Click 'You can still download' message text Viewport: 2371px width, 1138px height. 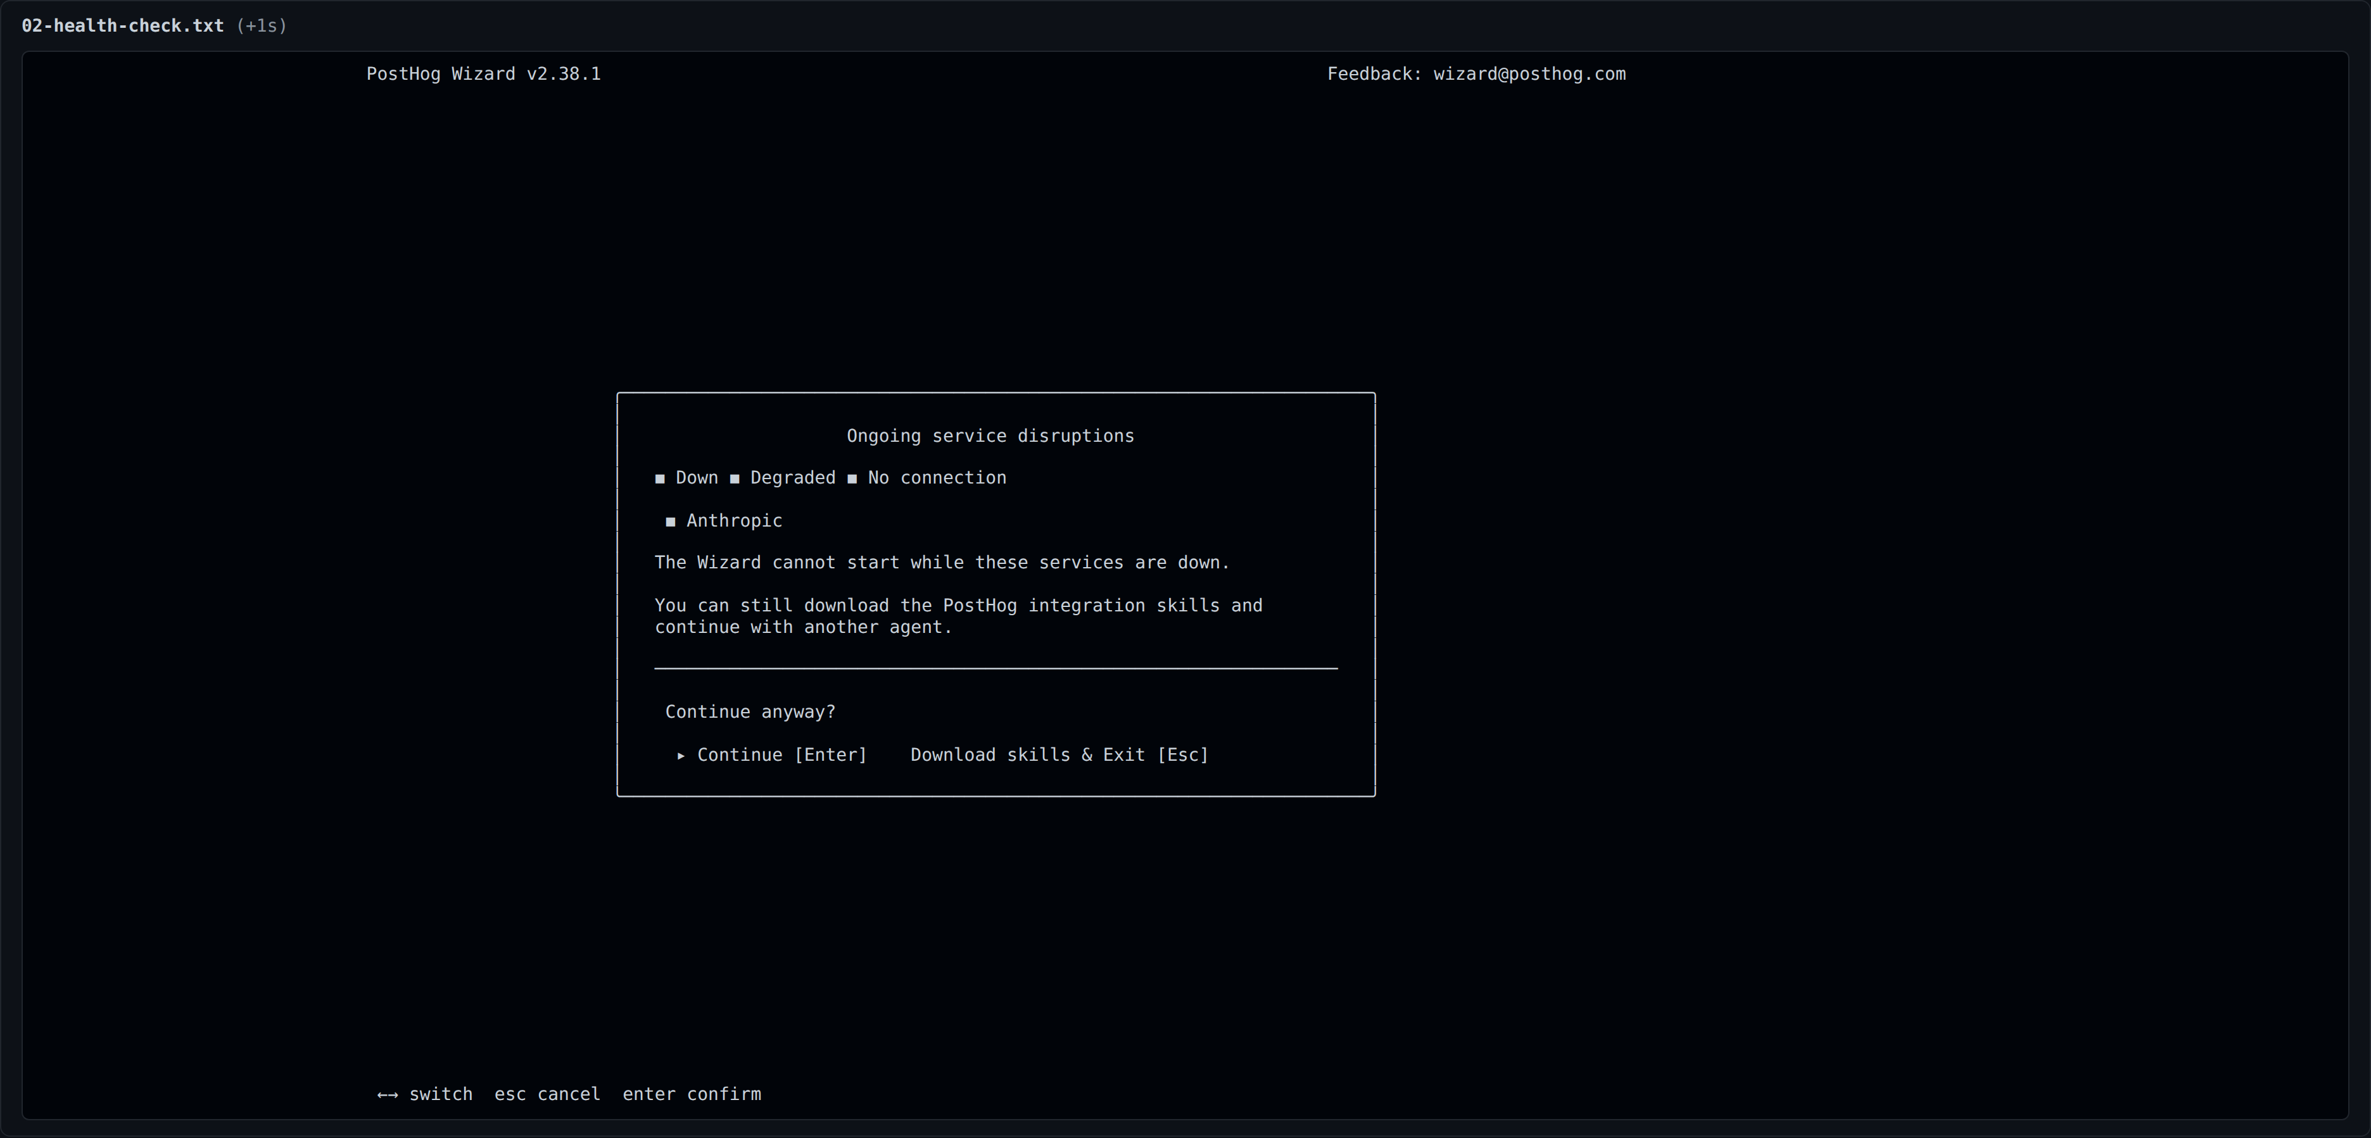pos(958,616)
